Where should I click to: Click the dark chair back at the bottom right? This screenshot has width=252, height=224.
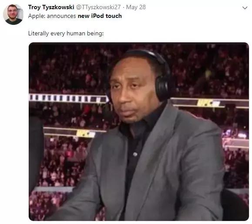[235, 204]
